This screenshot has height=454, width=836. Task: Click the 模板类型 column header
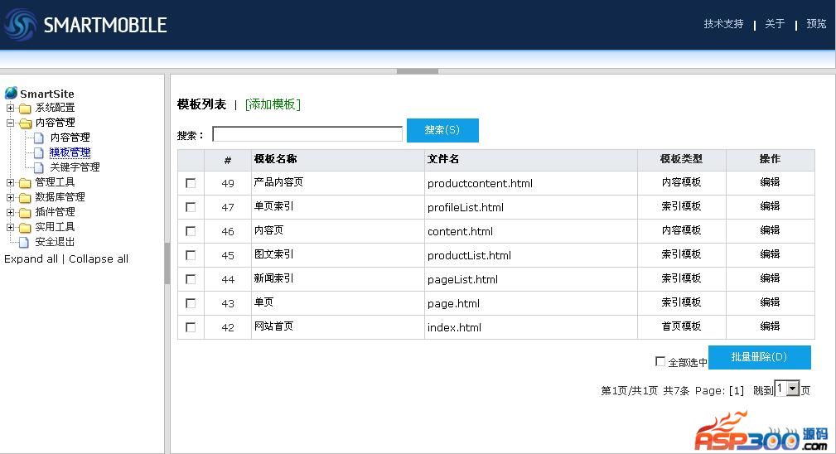coord(681,159)
